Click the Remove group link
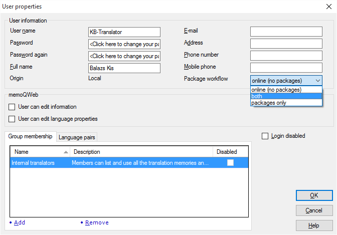 tap(96, 222)
